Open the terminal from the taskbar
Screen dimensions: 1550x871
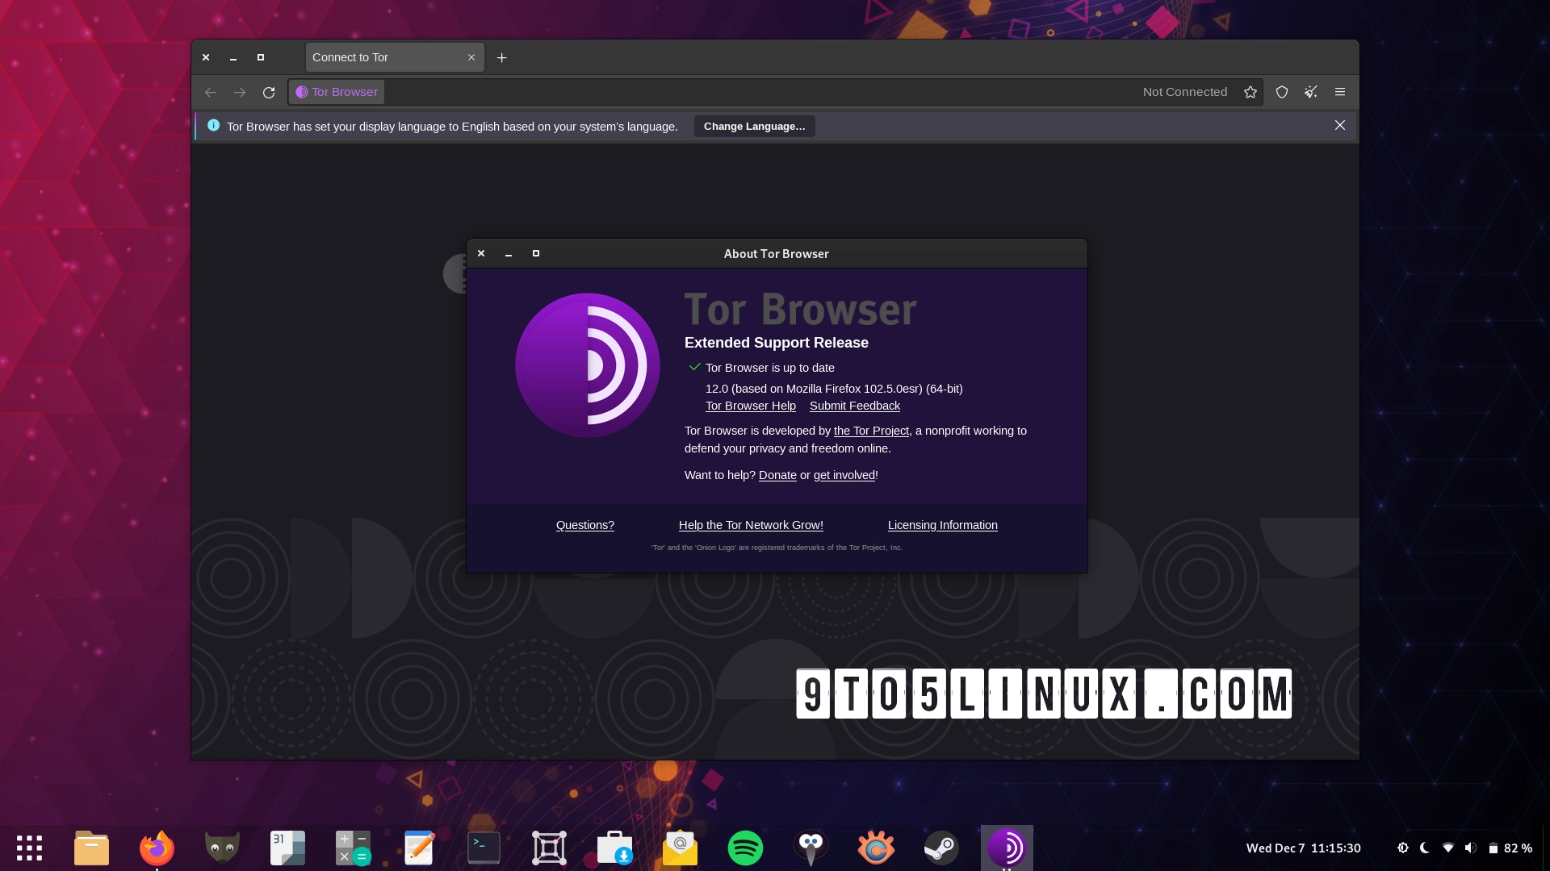click(x=483, y=848)
